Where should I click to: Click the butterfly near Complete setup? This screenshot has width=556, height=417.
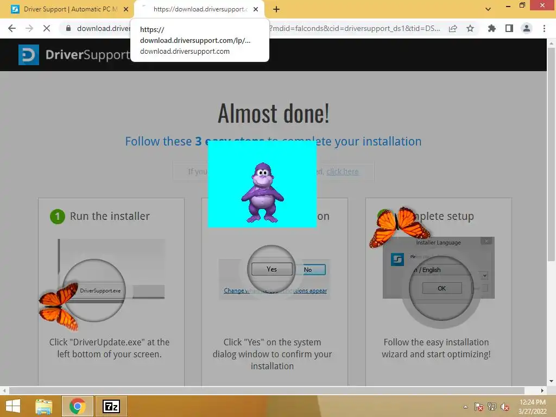click(x=400, y=227)
